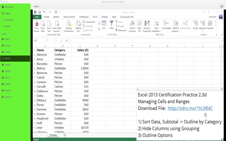
Task: Click the Undo arrow
Action: [x=44, y=12]
